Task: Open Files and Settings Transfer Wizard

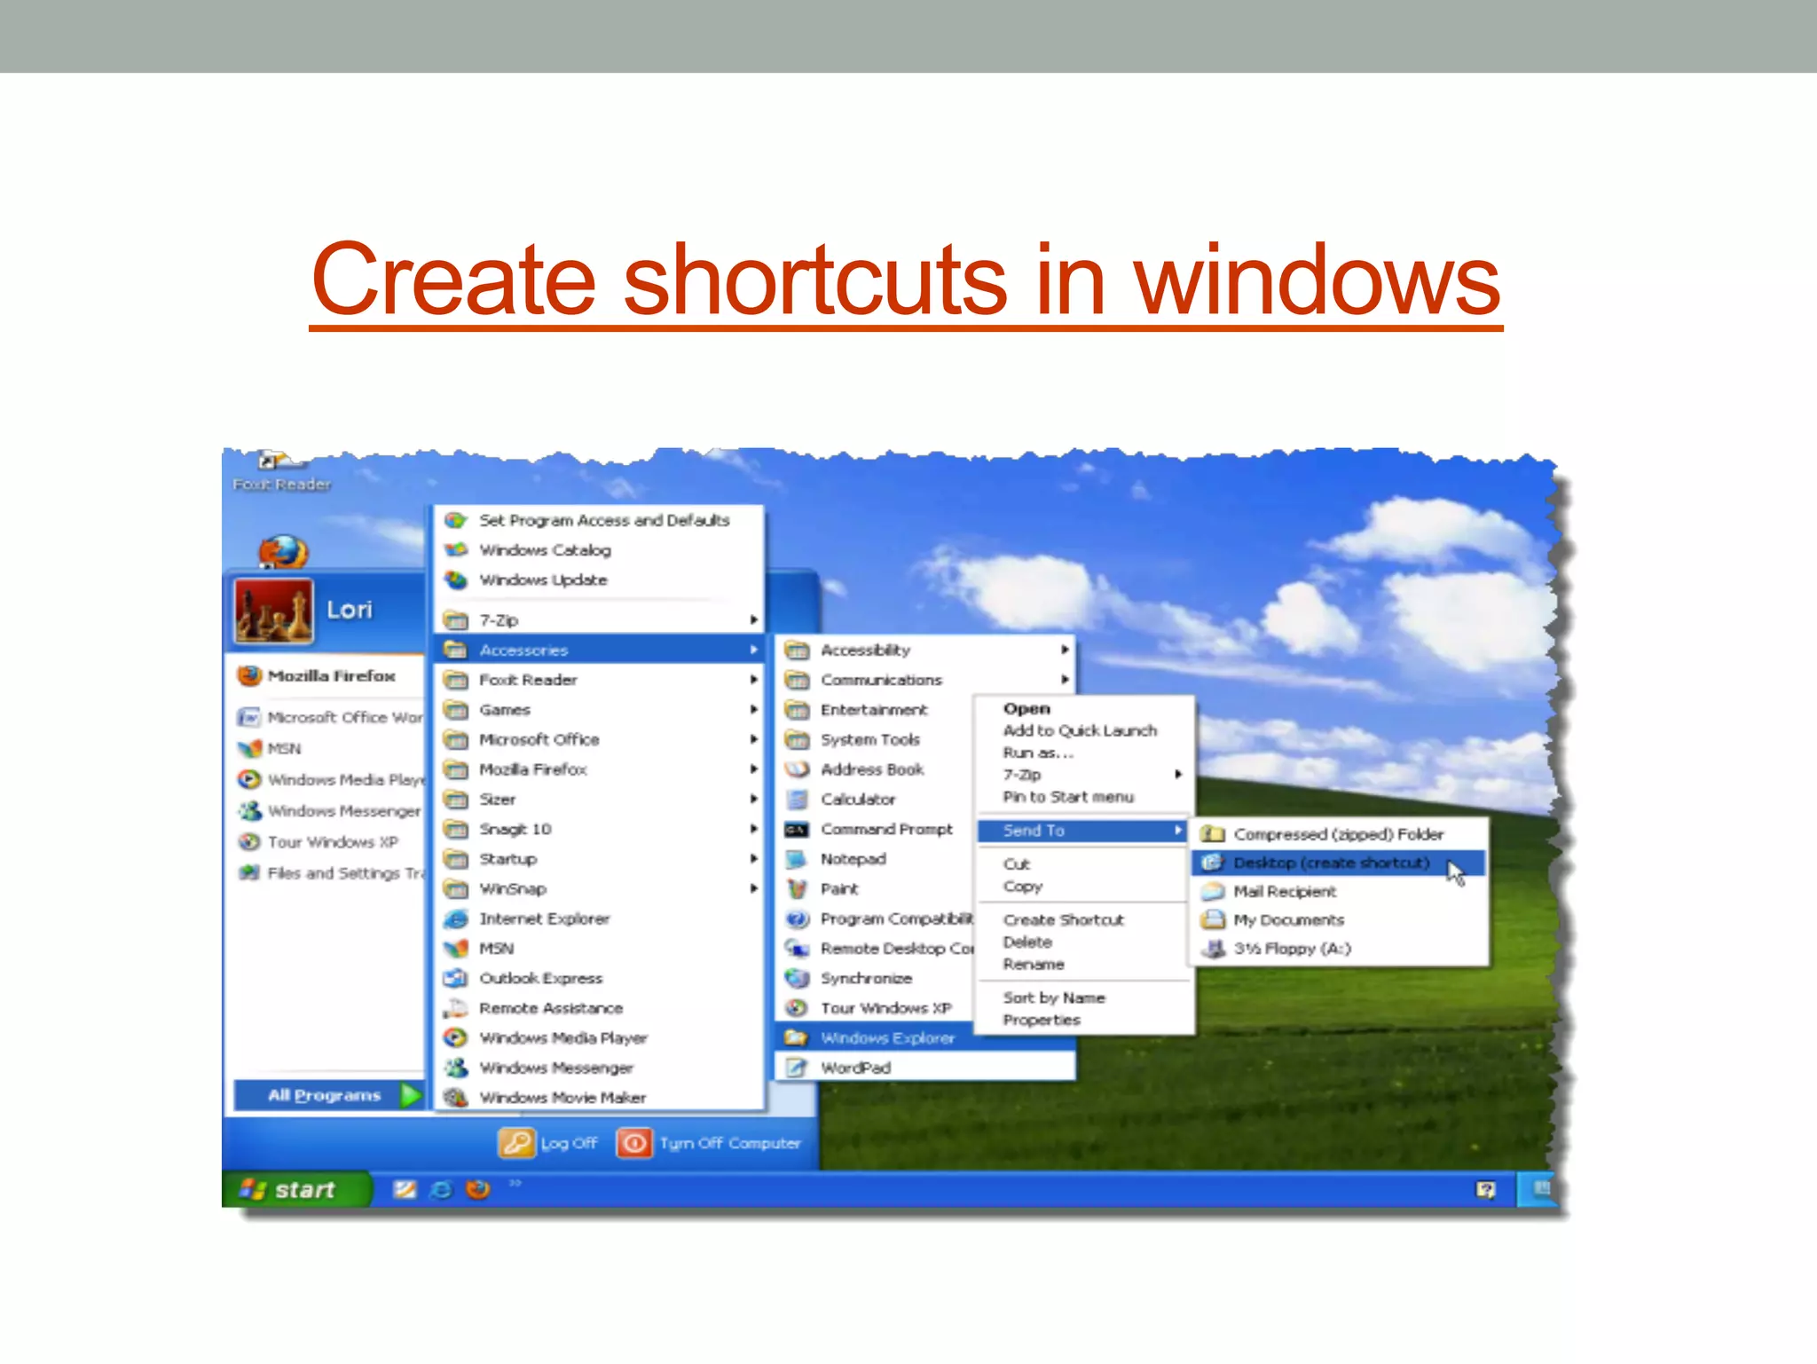Action: (x=330, y=873)
